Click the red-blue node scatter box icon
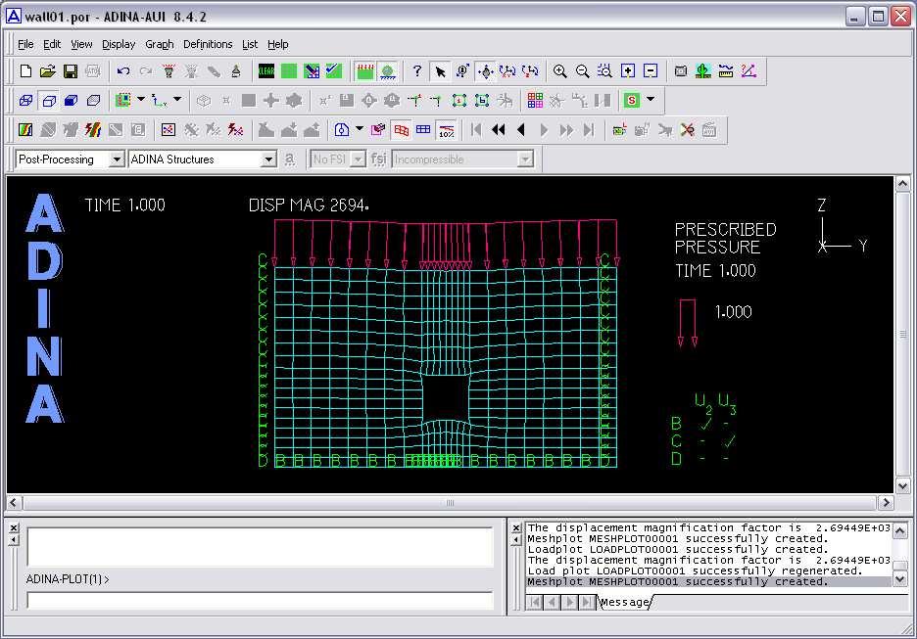The height and width of the screenshot is (639, 917). click(168, 130)
